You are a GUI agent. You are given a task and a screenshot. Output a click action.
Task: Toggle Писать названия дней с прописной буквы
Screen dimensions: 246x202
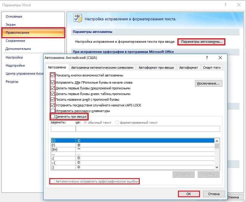(x=53, y=100)
